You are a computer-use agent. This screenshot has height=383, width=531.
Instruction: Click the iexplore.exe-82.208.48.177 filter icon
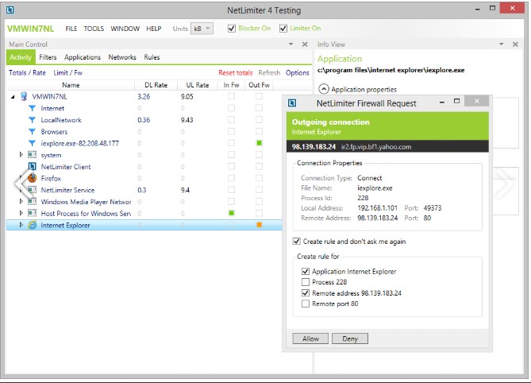pyautogui.click(x=32, y=143)
